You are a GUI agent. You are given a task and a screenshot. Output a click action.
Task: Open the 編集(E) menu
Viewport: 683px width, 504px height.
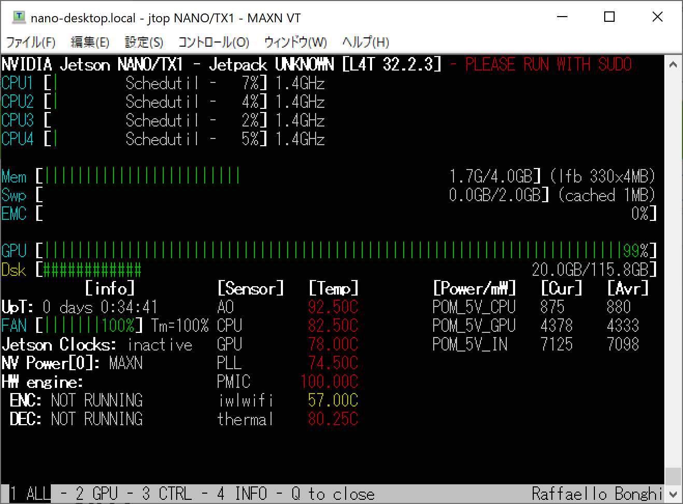[90, 42]
